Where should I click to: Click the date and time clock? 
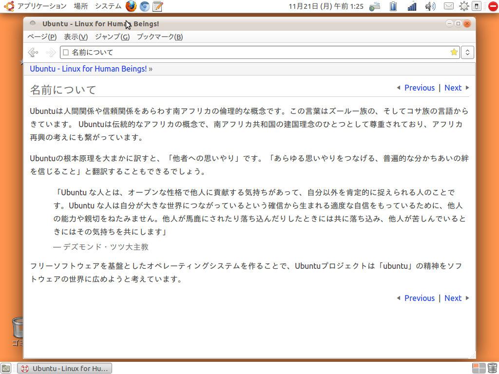pyautogui.click(x=326, y=6)
